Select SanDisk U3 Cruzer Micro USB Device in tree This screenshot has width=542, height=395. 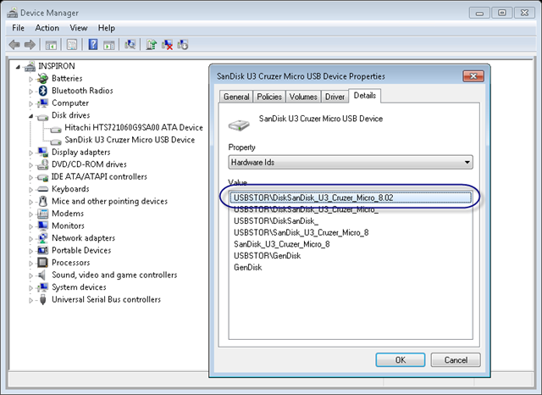(130, 140)
